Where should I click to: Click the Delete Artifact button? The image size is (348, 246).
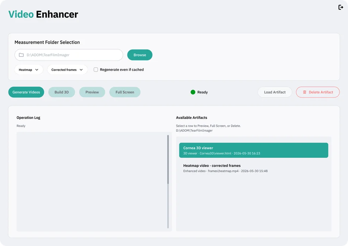pyautogui.click(x=318, y=92)
